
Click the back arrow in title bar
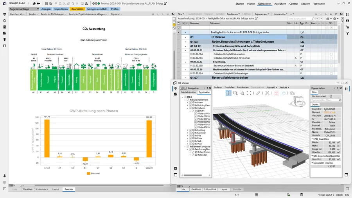tap(39, 4)
